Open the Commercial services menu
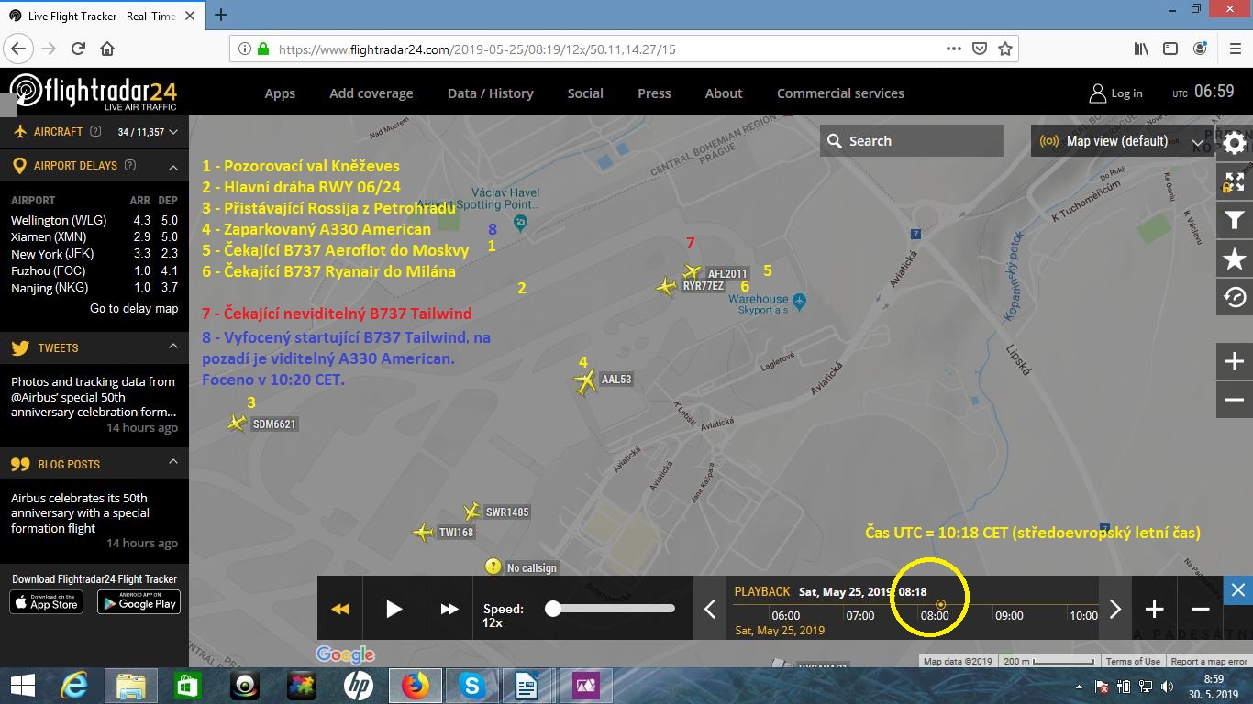The width and height of the screenshot is (1253, 704). [840, 93]
